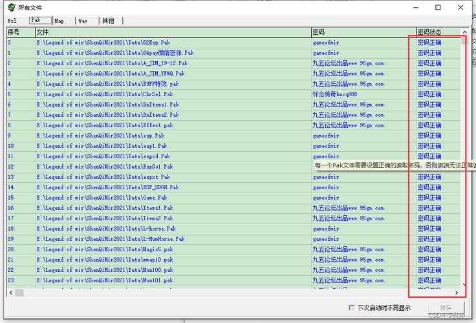Select the Game.Pak file row
Viewport: 476px width, 323px height.
(233, 198)
